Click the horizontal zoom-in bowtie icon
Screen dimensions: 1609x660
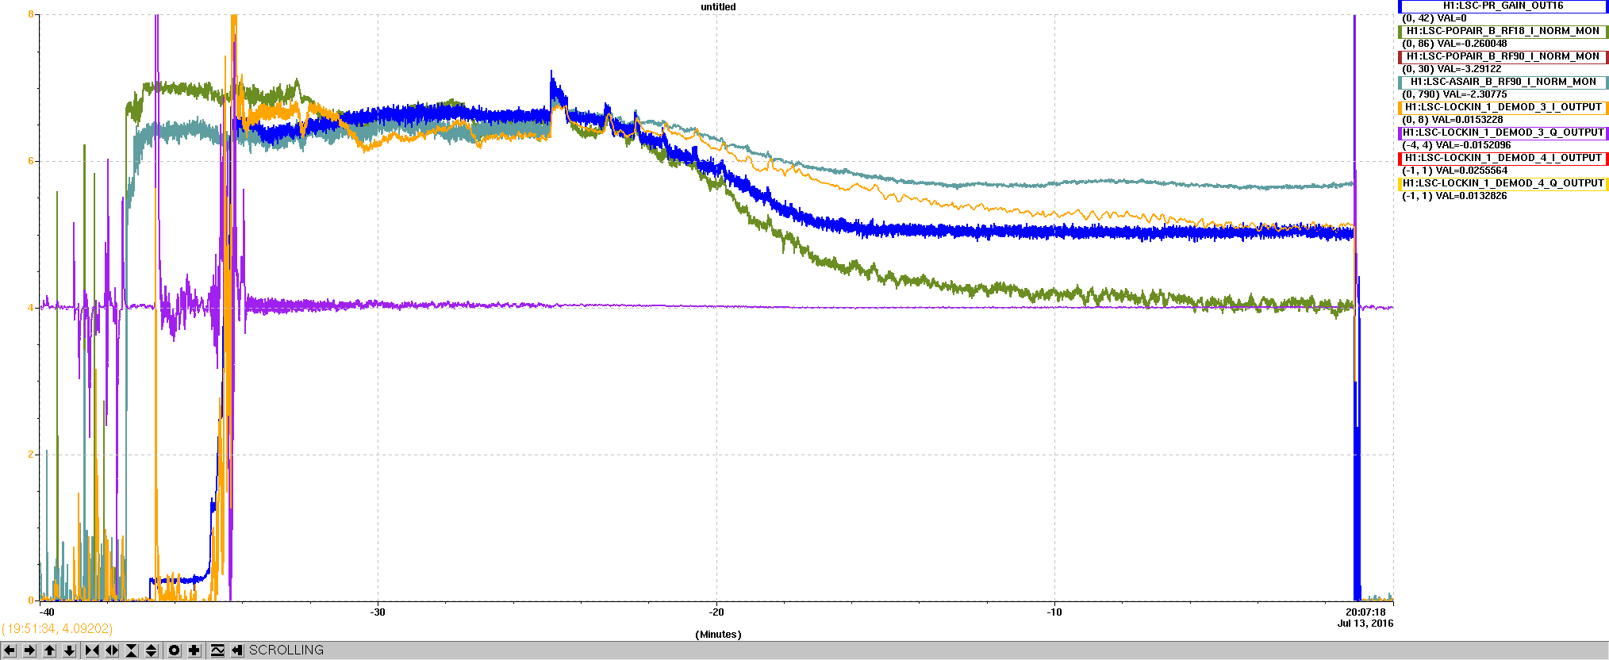[x=92, y=650]
